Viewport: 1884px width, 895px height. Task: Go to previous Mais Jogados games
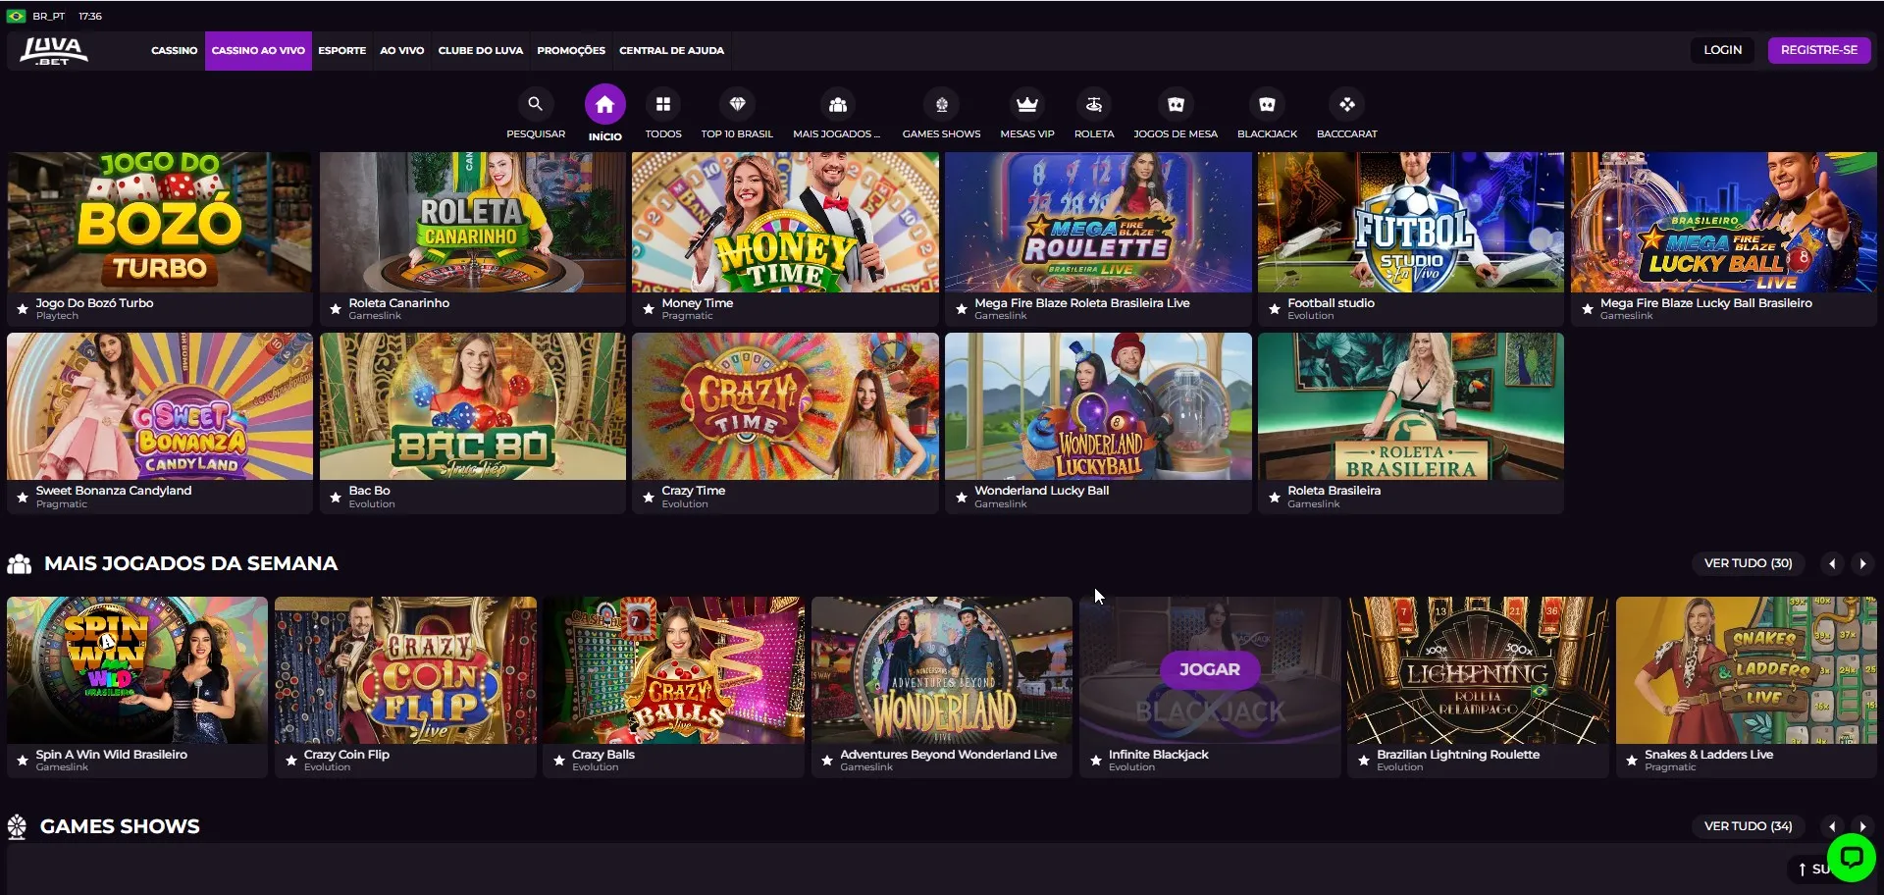coord(1831,563)
